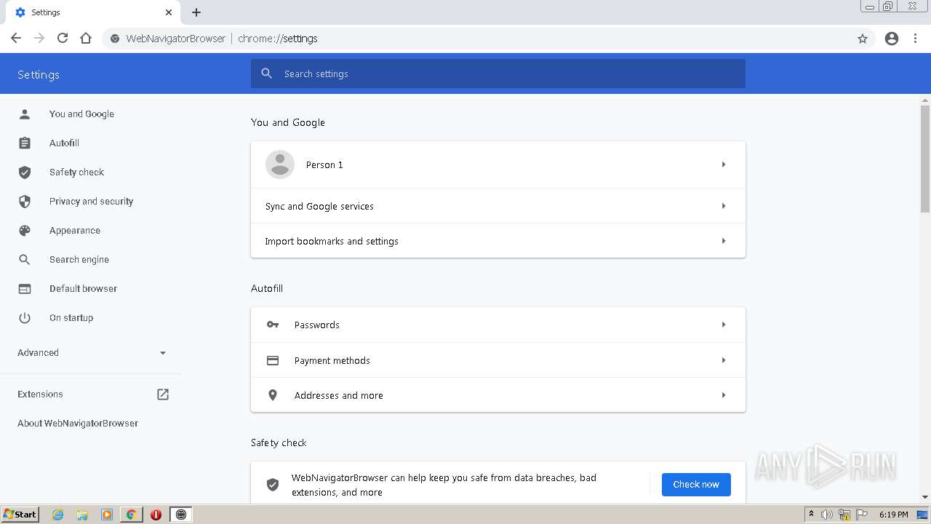Image resolution: width=931 pixels, height=524 pixels.
Task: Click the shield icon in Safety check card
Action: click(x=273, y=485)
